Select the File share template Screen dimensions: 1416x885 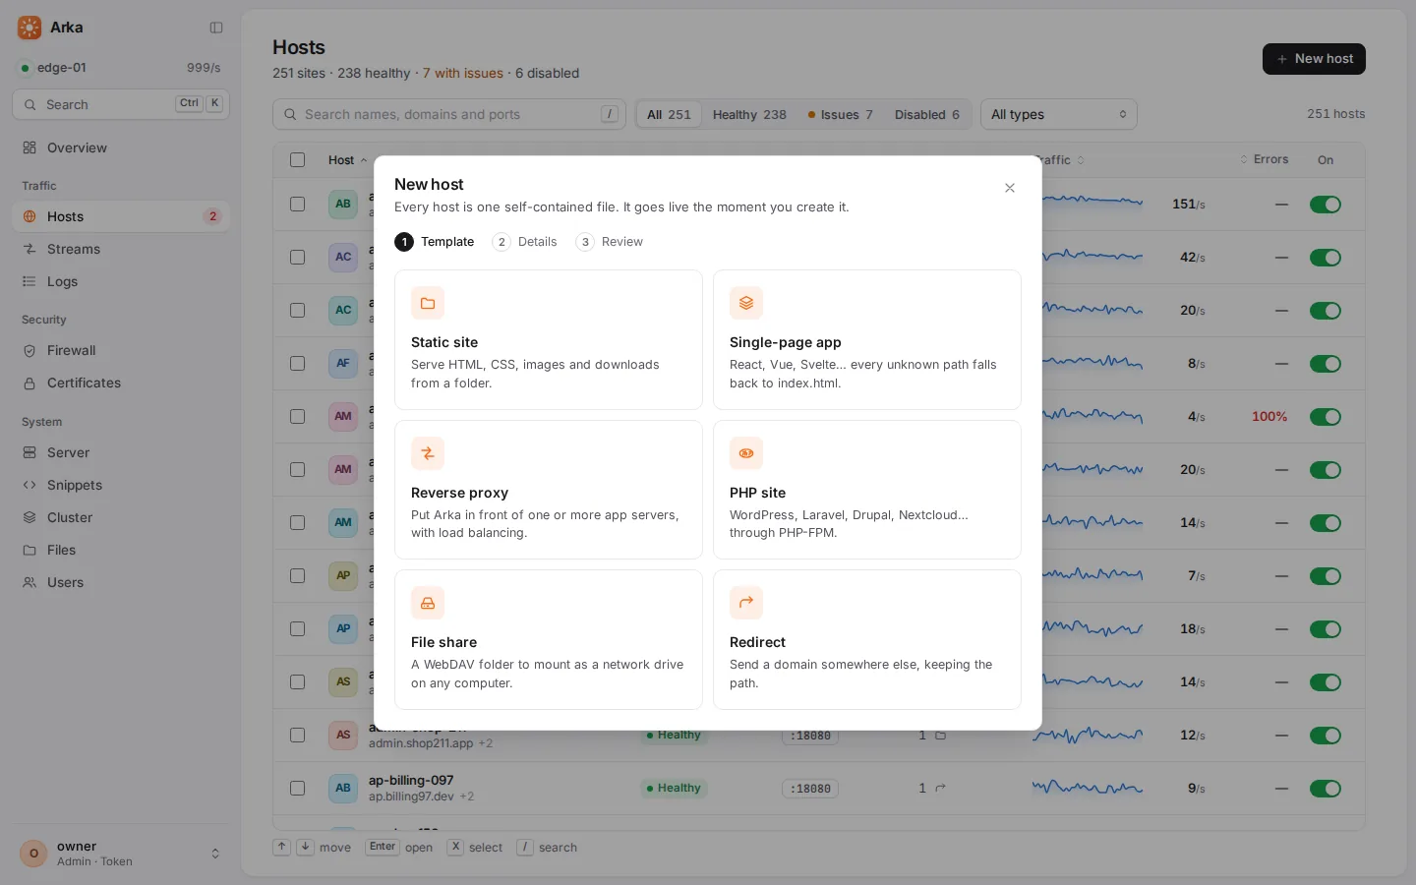pos(549,639)
